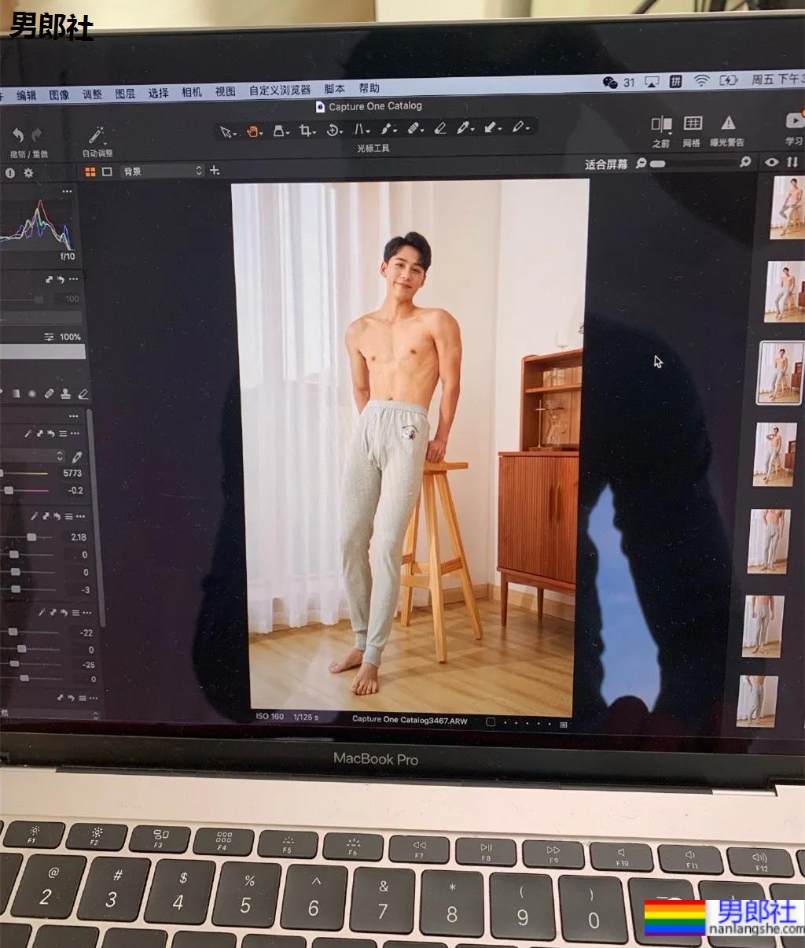Select the Pan hand cursor tool

coord(253,131)
